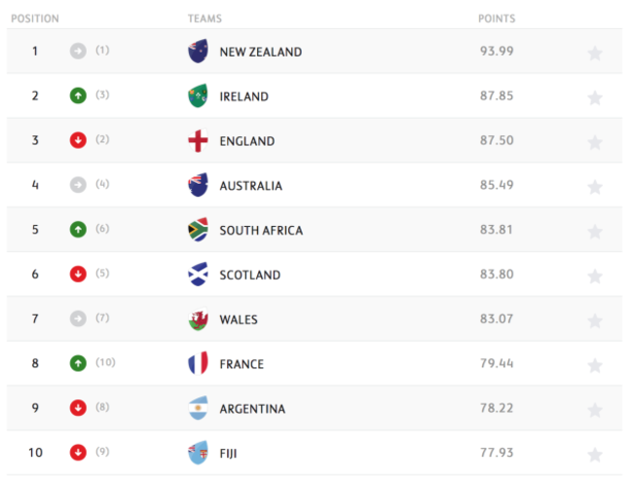Toggle the favorite star for Australia
633x483 pixels.
pyautogui.click(x=595, y=187)
